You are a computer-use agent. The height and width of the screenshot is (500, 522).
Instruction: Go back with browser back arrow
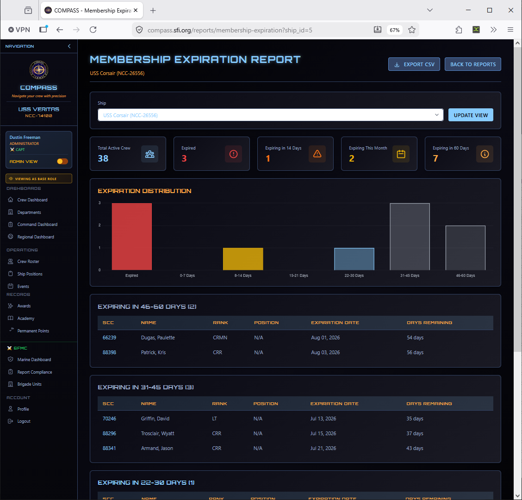(60, 30)
